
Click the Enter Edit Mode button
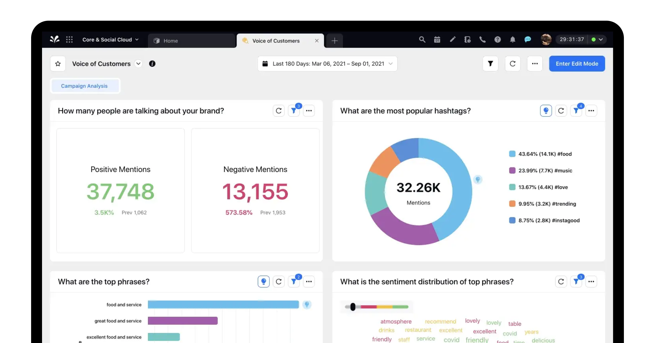[x=577, y=64]
